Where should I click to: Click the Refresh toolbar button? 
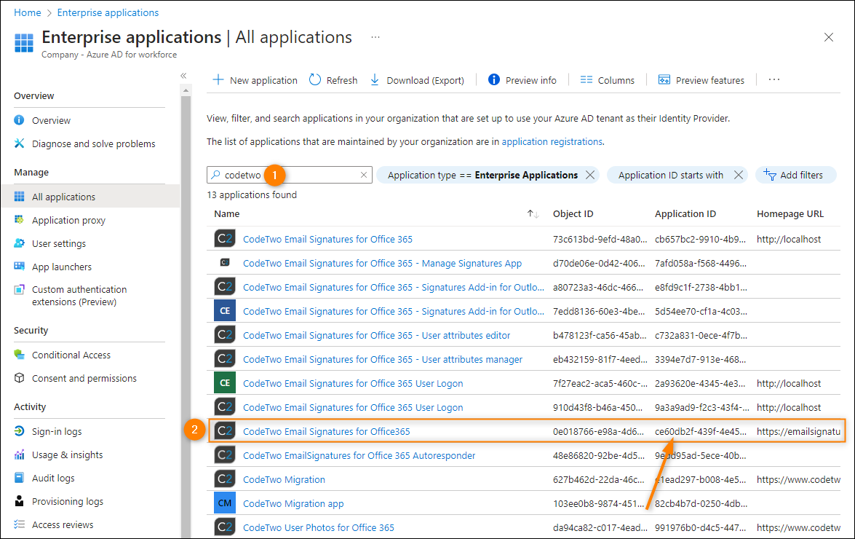pyautogui.click(x=333, y=80)
